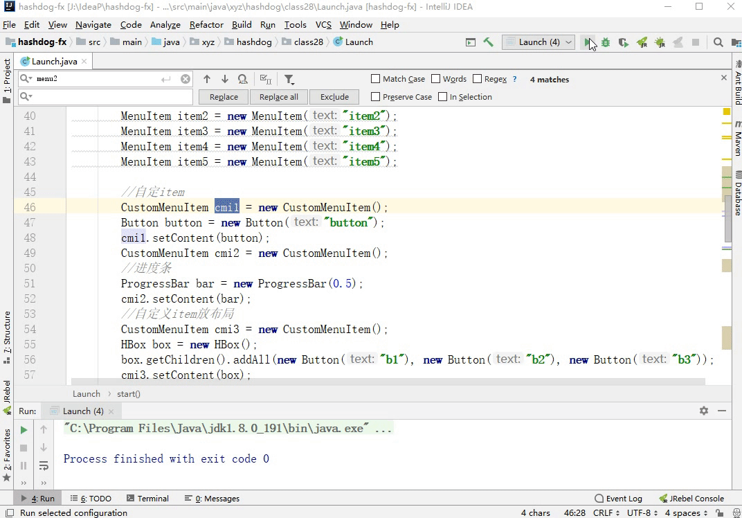This screenshot has width=742, height=518.
Task: Enable Regex search option
Action: pyautogui.click(x=478, y=78)
